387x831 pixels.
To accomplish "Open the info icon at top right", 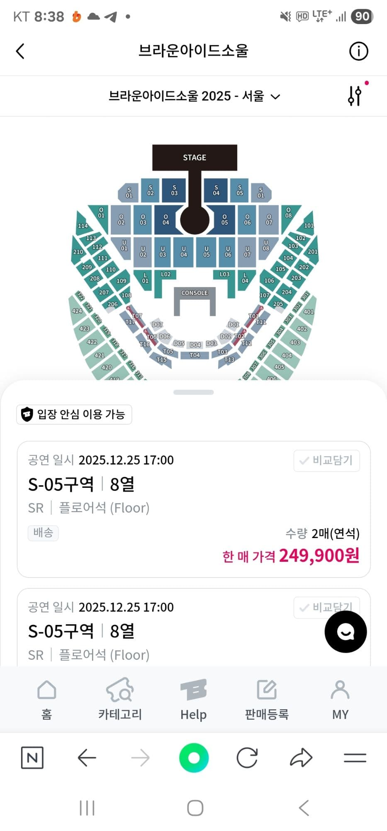I will (x=358, y=52).
